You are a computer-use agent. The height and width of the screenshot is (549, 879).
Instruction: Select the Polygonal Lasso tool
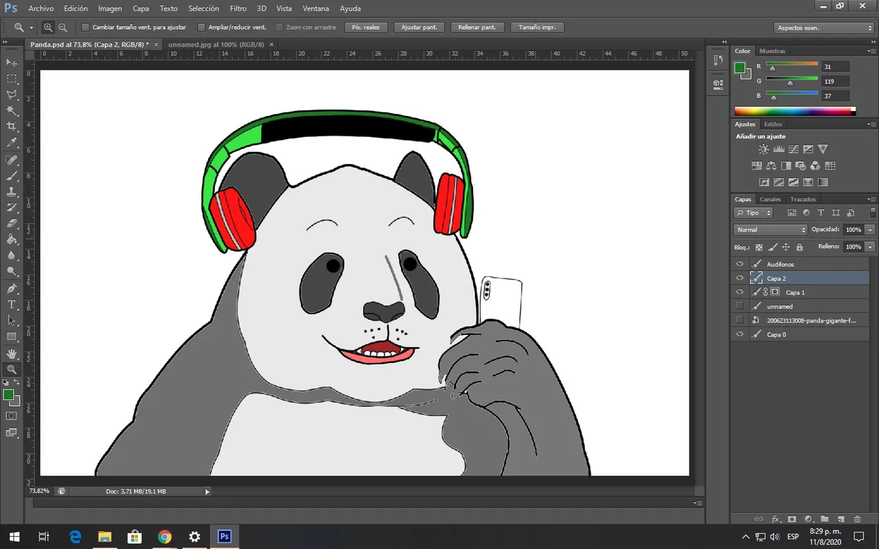click(12, 95)
